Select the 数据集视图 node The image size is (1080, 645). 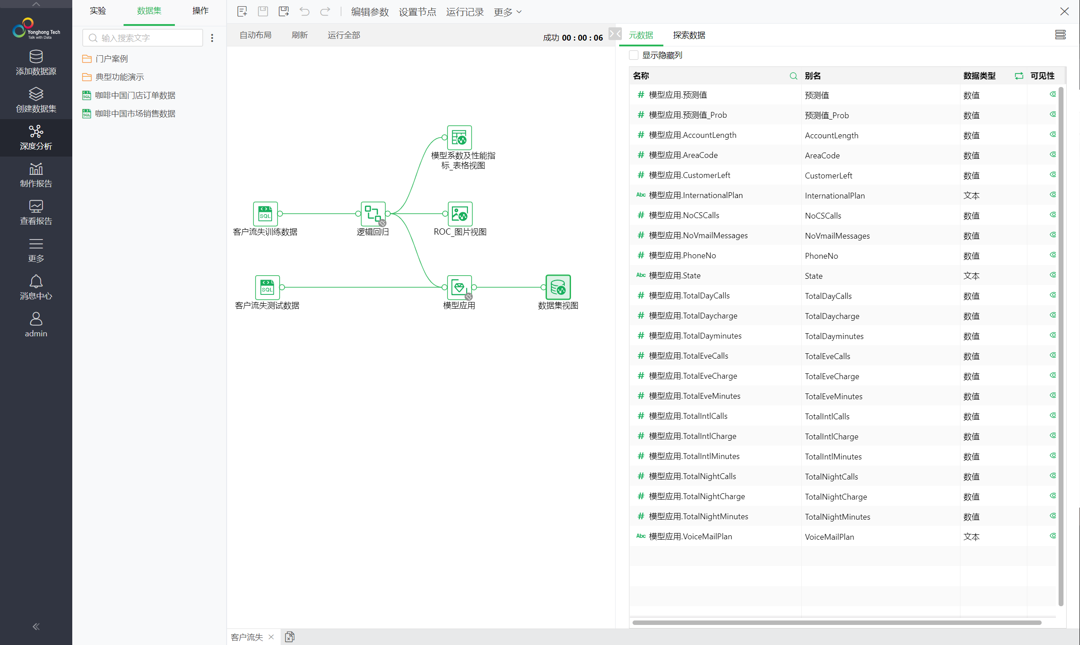point(558,287)
